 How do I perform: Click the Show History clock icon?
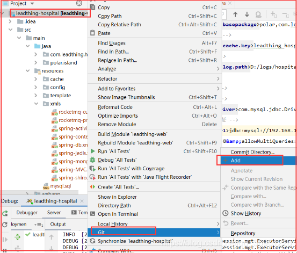[x=226, y=213]
